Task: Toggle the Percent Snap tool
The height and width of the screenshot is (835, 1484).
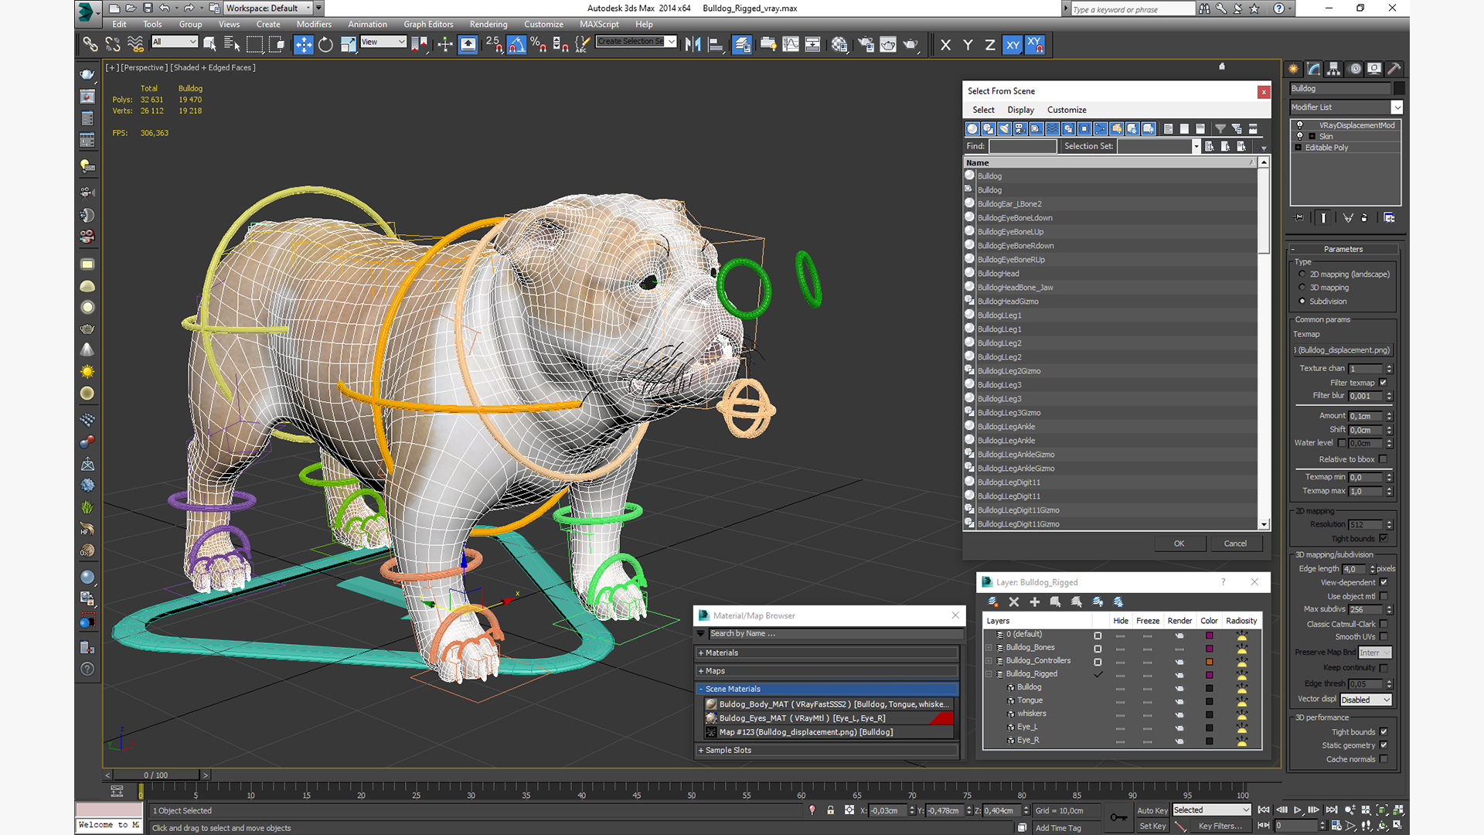Action: click(x=539, y=45)
